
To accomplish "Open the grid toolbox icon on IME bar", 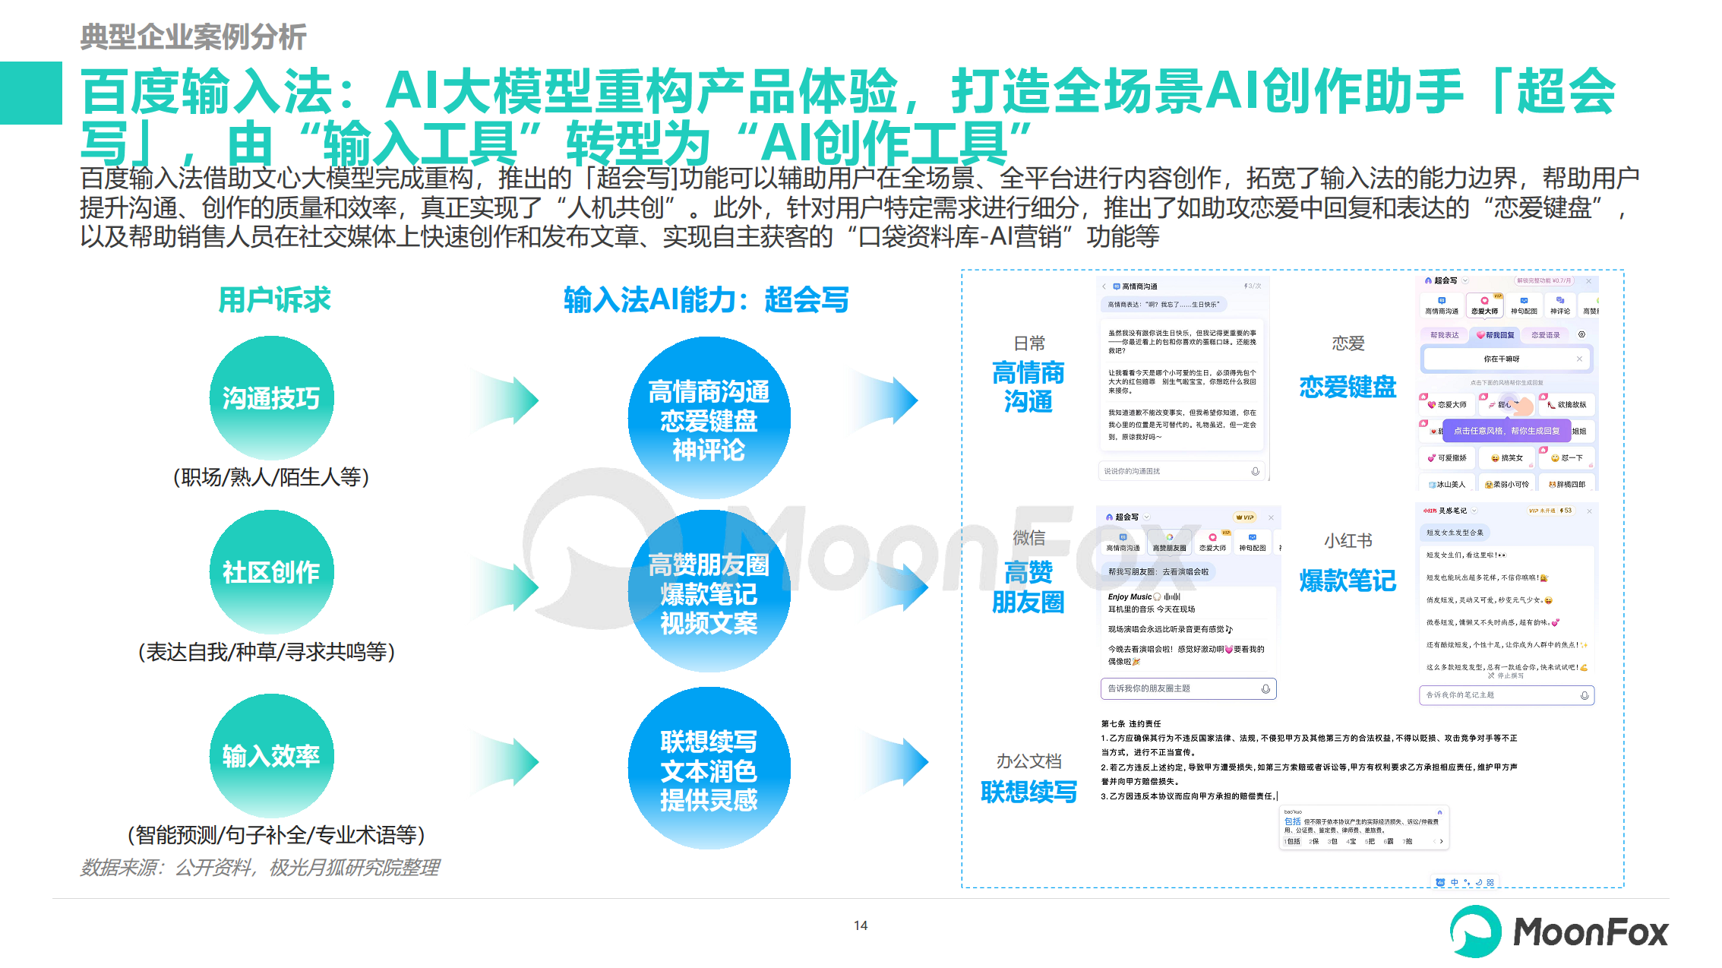I will (x=1490, y=882).
